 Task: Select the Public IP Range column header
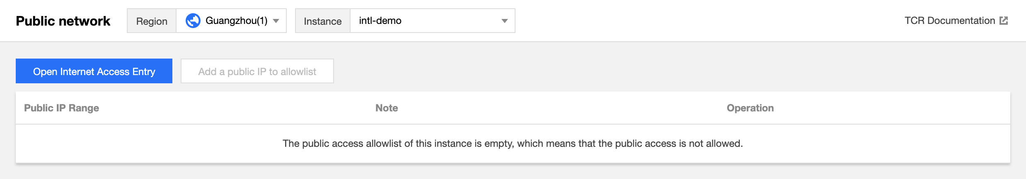61,108
